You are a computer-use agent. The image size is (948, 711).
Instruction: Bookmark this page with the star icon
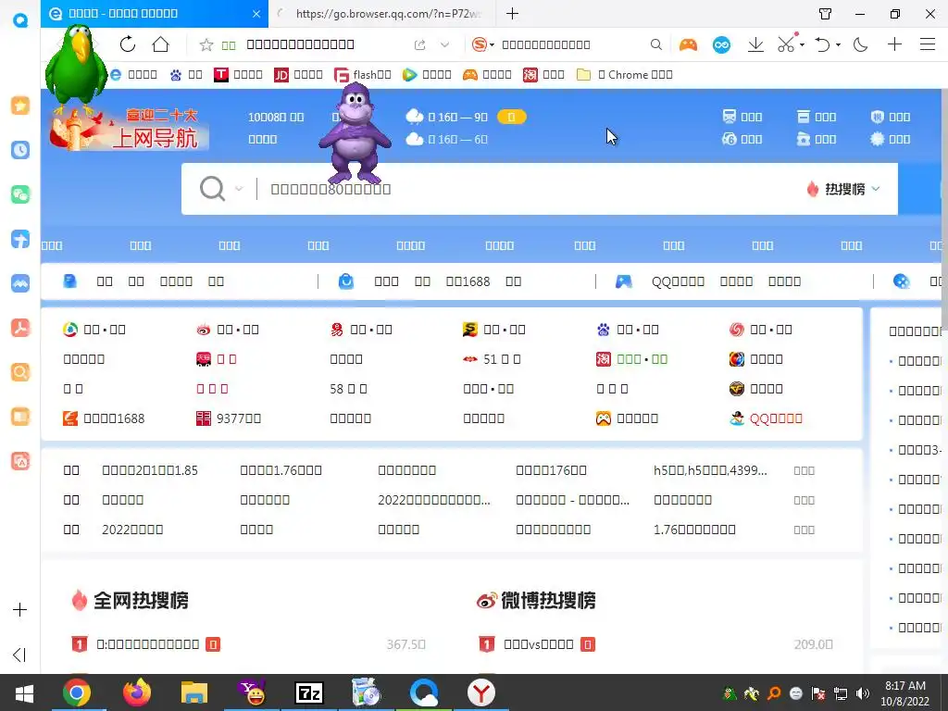[x=206, y=44]
